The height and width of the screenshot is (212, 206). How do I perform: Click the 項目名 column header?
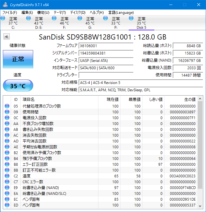pyautogui.click(x=59, y=100)
